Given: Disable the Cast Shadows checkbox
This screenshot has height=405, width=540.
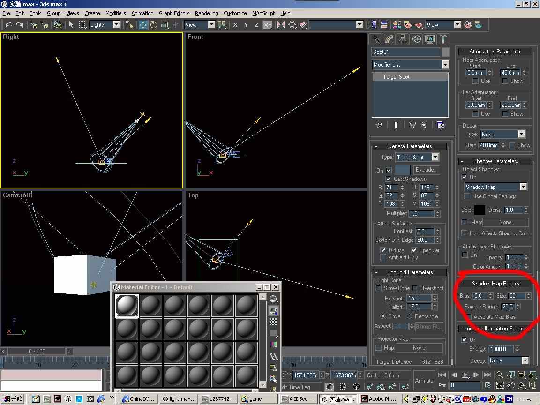Looking at the screenshot, I should point(388,179).
